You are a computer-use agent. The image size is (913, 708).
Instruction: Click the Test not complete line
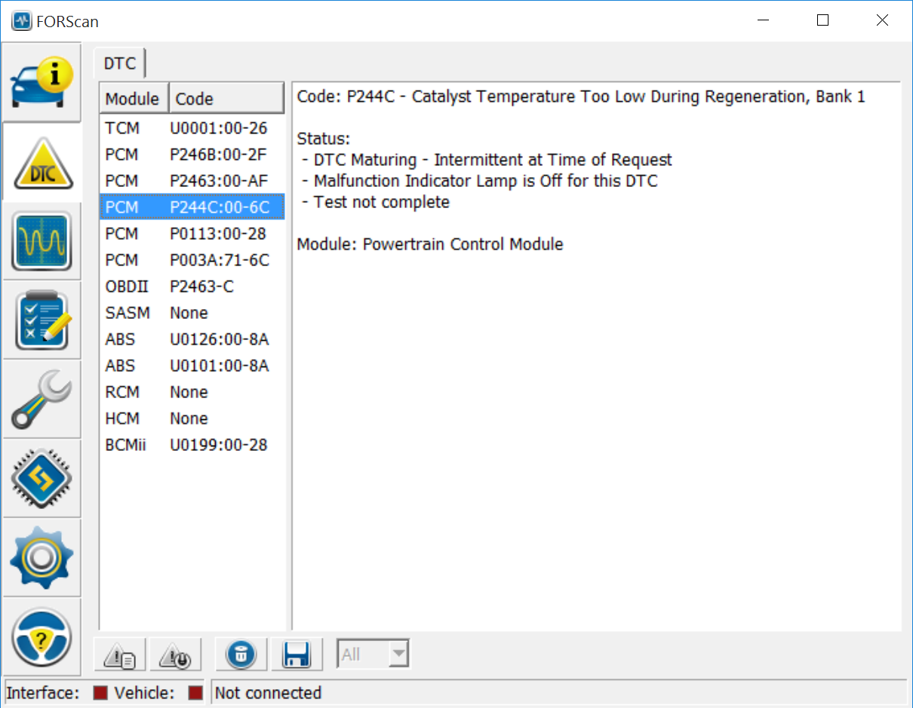[377, 202]
